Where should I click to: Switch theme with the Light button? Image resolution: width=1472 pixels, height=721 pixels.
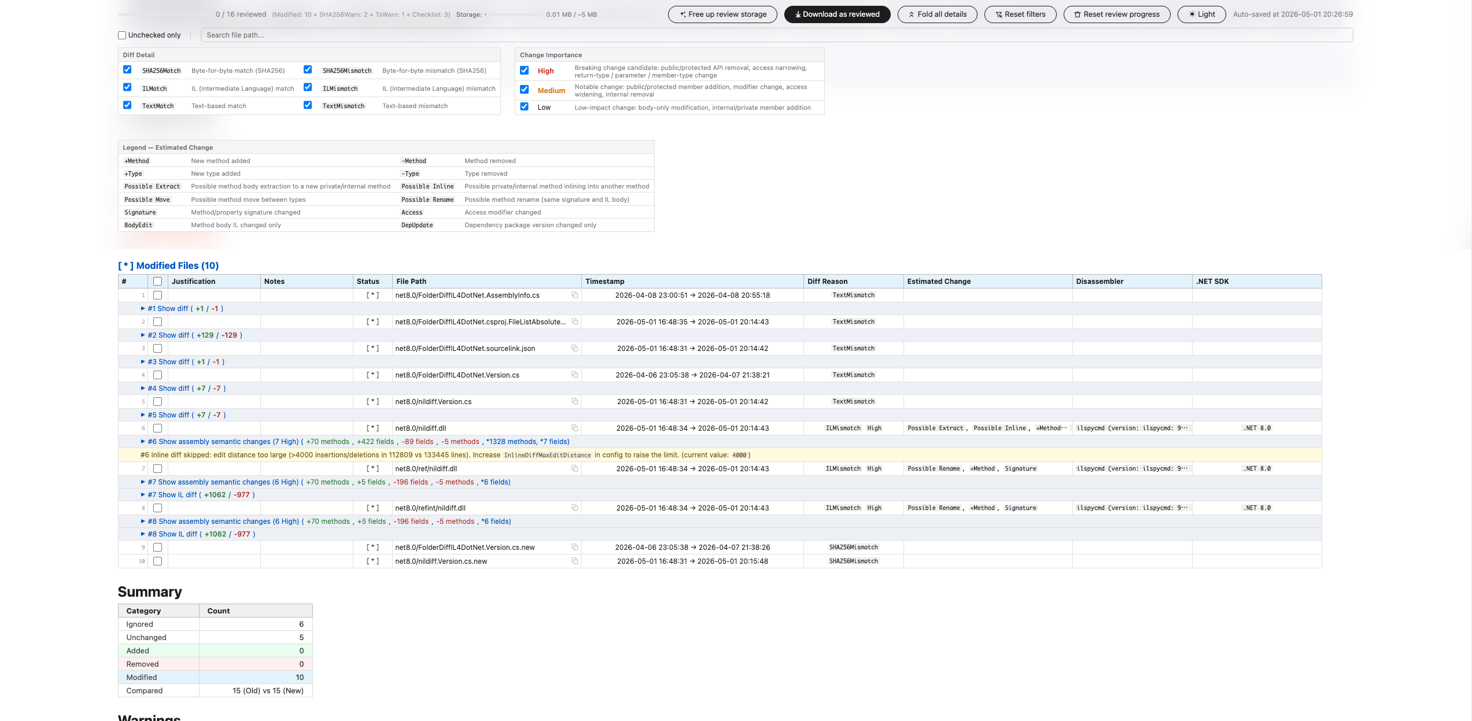coord(1201,14)
